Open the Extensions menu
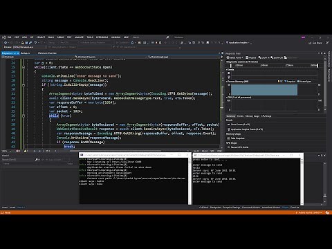The width and height of the screenshot is (332, 249). [x=102, y=37]
